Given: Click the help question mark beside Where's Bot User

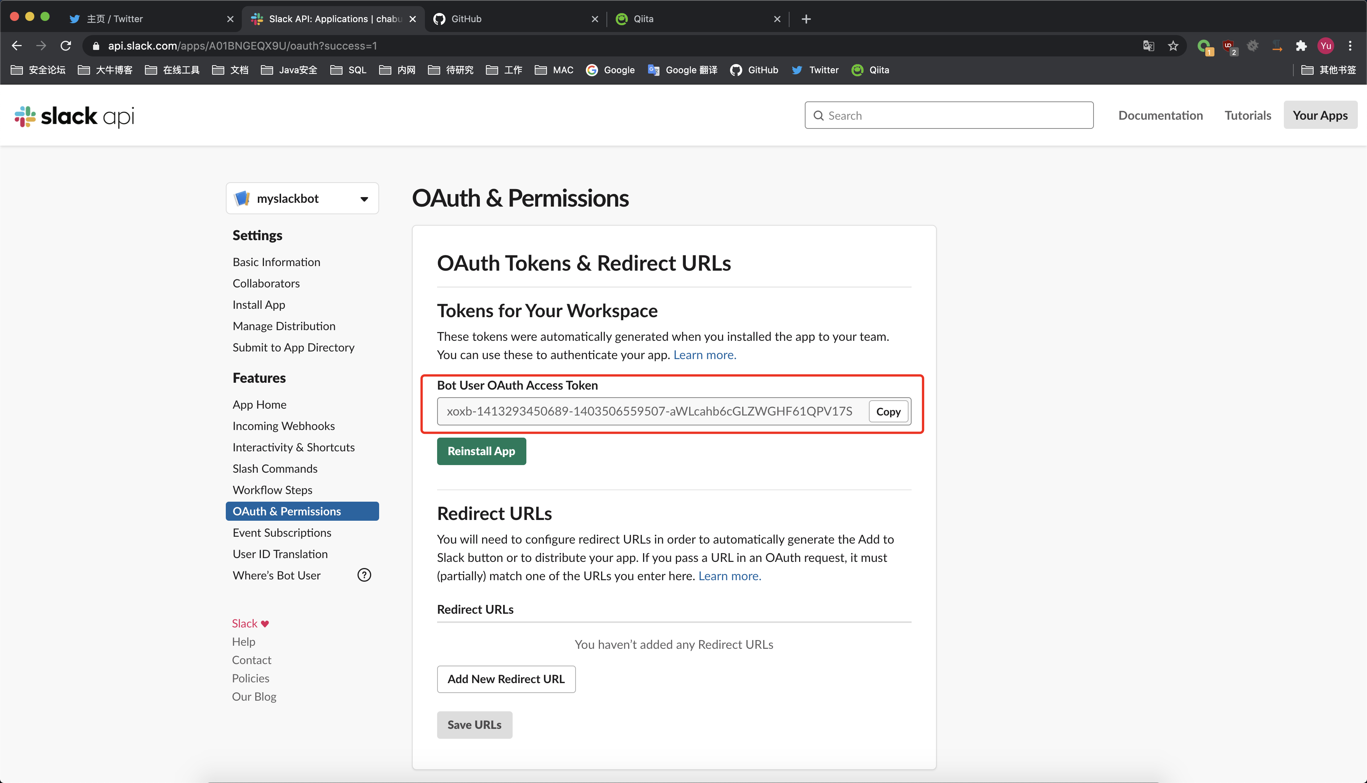Looking at the screenshot, I should (364, 575).
